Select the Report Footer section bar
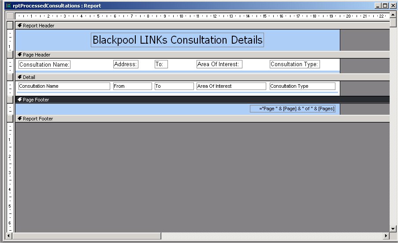 tap(203, 119)
